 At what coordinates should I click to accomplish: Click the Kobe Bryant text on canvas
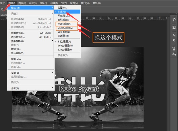click(x=79, y=89)
